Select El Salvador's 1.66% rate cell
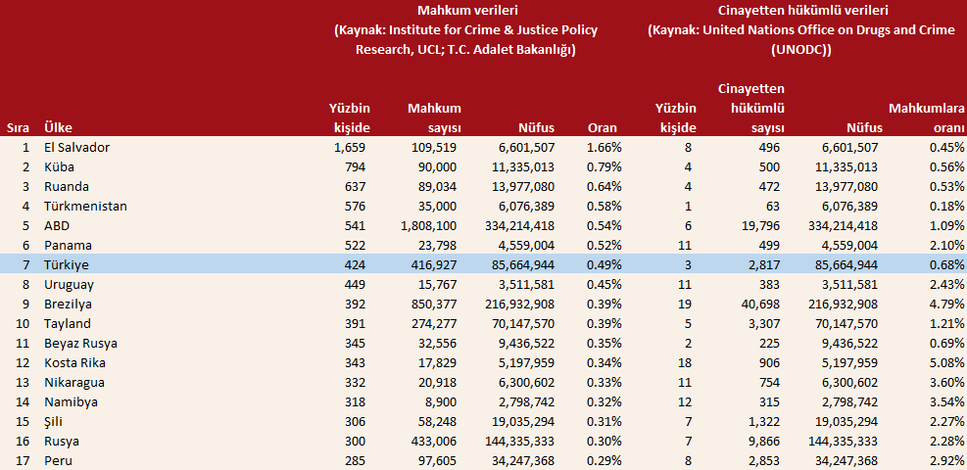Viewport: 967px width, 470px height. [603, 147]
